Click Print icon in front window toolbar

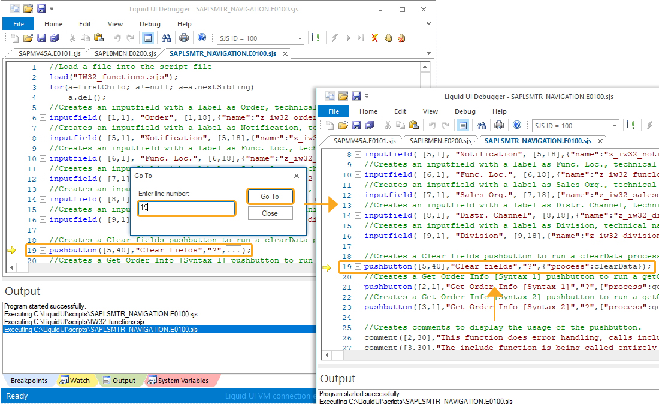[x=499, y=125]
